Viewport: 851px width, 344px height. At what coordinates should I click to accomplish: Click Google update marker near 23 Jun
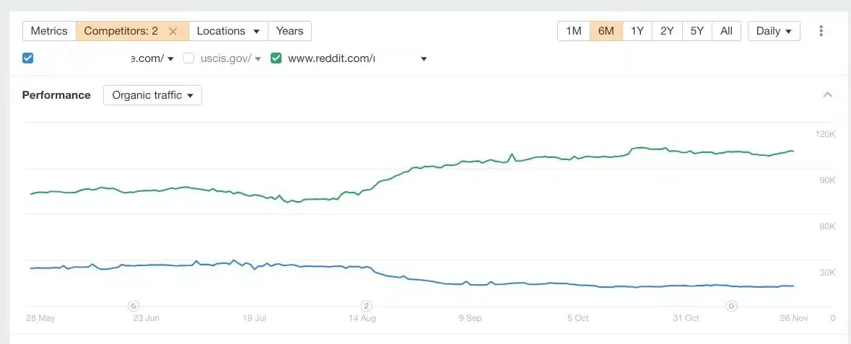point(133,306)
